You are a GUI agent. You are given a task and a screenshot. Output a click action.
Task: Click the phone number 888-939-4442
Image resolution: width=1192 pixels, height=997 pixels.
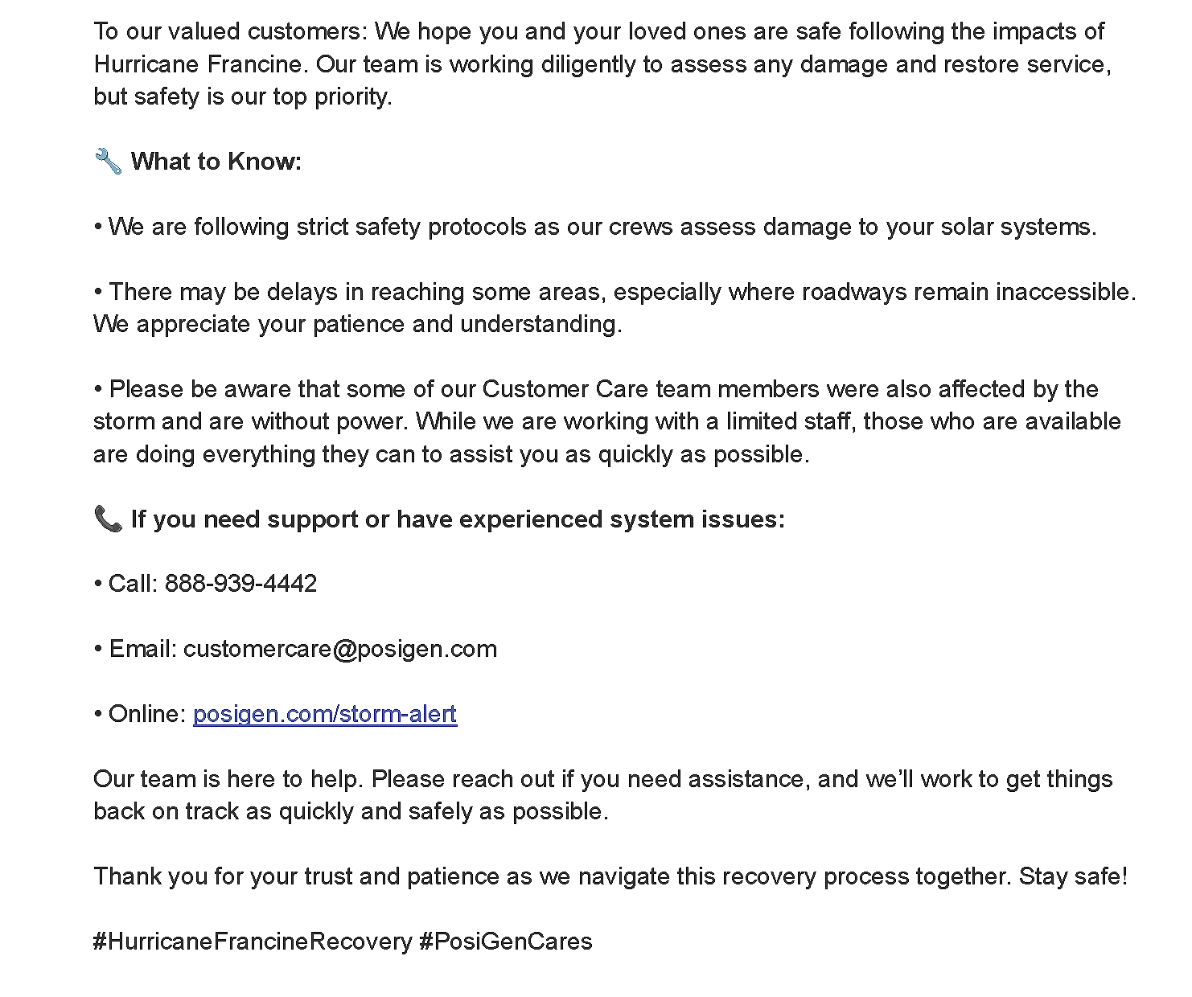240,584
